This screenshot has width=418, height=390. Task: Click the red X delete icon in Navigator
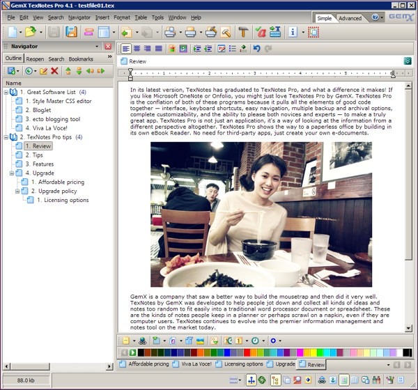click(54, 71)
